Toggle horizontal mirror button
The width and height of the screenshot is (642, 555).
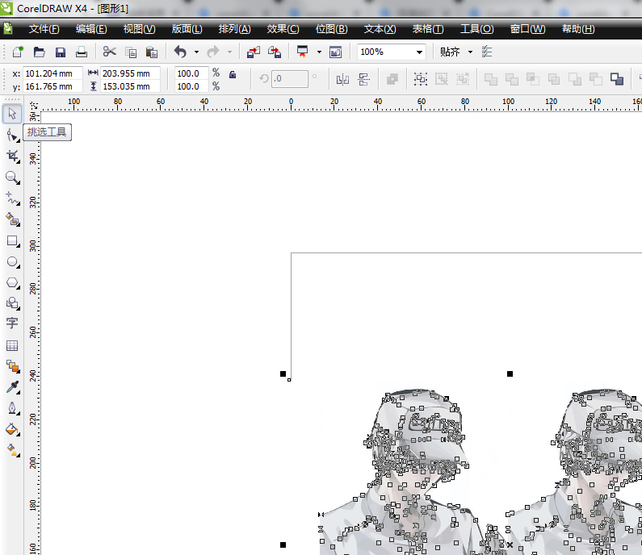342,79
